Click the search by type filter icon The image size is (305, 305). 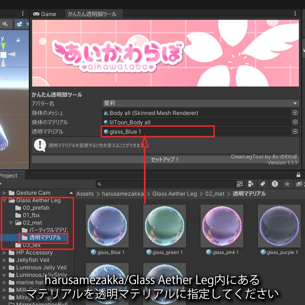coord(250,184)
